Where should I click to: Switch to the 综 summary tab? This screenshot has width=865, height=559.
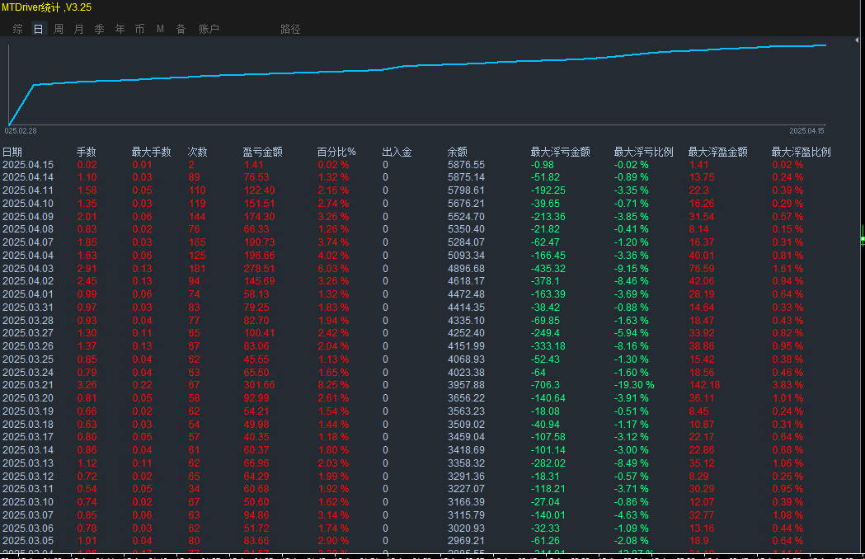pyautogui.click(x=17, y=29)
